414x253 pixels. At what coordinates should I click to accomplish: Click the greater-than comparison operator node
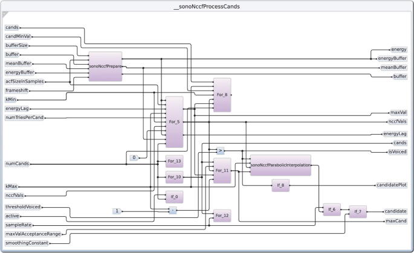tap(220, 150)
